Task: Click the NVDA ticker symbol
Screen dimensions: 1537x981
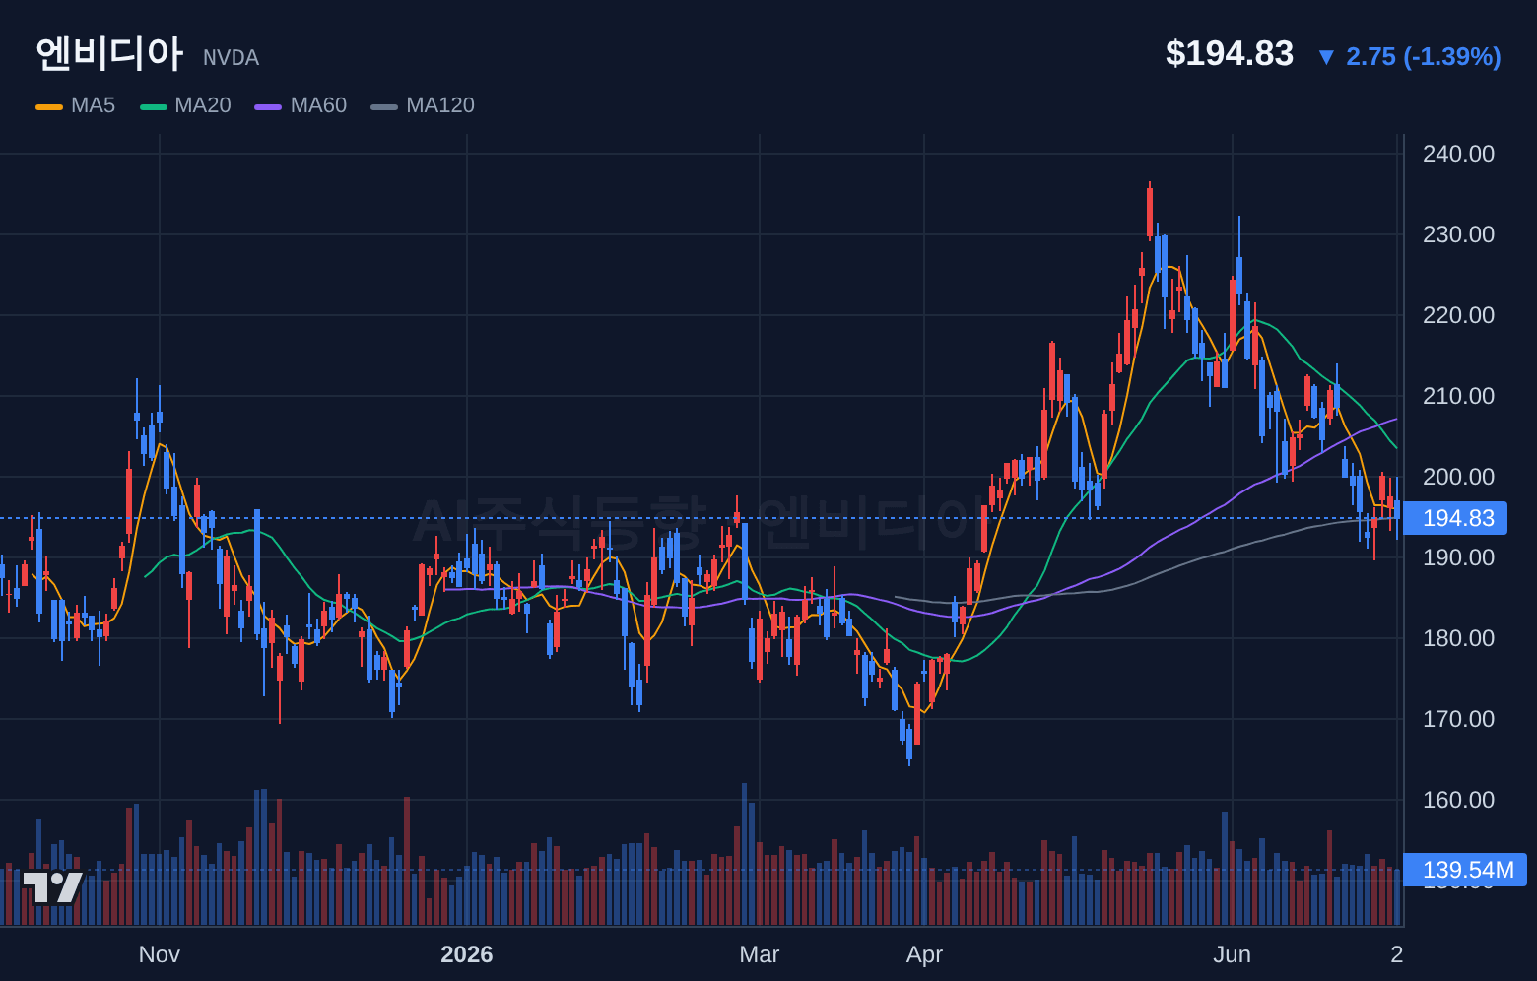Action: 231,58
